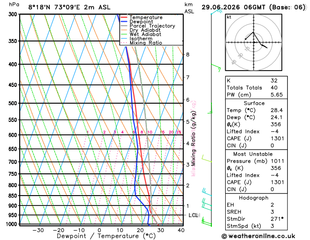This screenshot has height=240, width=310.
Task: Click the SREH value 3
Action: 273,212
